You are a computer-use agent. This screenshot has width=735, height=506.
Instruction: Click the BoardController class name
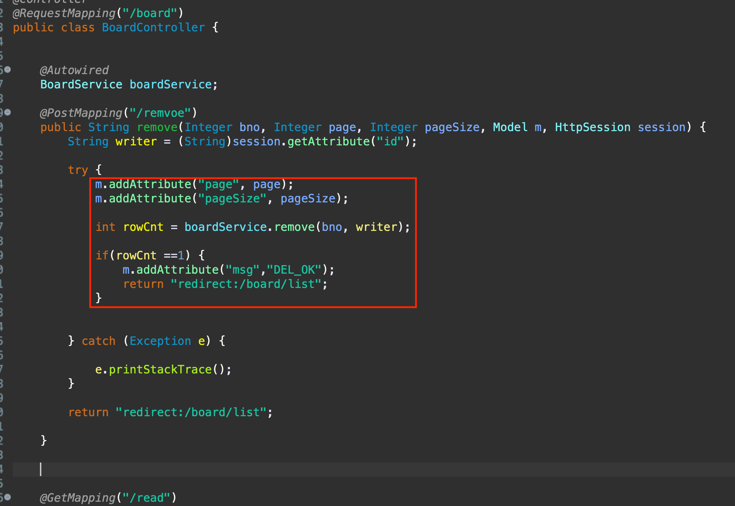(153, 27)
